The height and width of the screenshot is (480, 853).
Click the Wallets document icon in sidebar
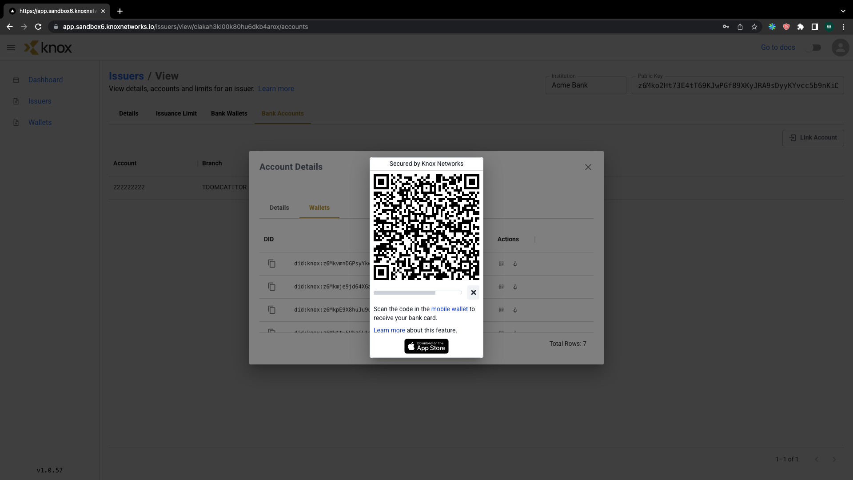point(16,123)
